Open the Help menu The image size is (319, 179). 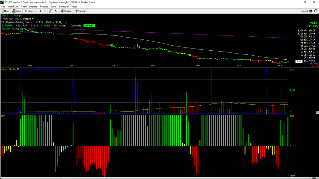[74, 7]
